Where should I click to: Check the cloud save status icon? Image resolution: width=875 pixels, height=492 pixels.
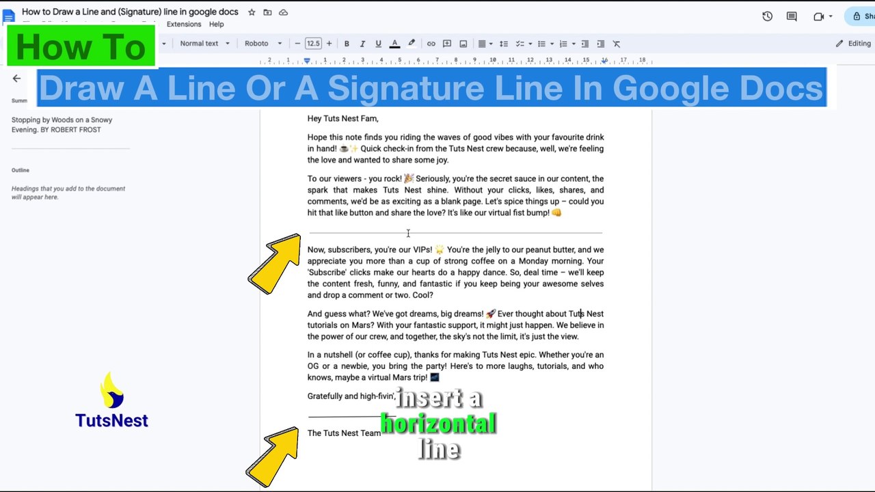(283, 12)
